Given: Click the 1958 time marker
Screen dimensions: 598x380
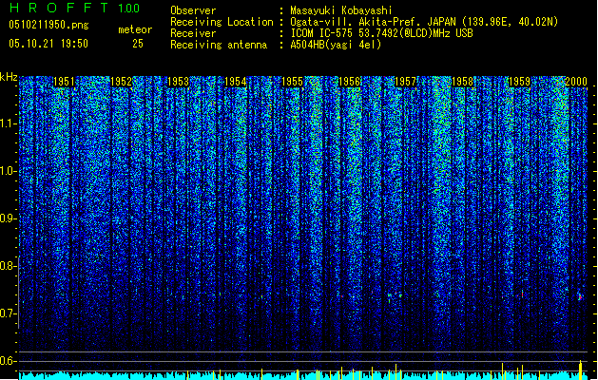Looking at the screenshot, I should point(463,82).
